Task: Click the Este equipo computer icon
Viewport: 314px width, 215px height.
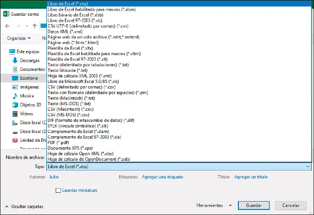Action: [12, 51]
